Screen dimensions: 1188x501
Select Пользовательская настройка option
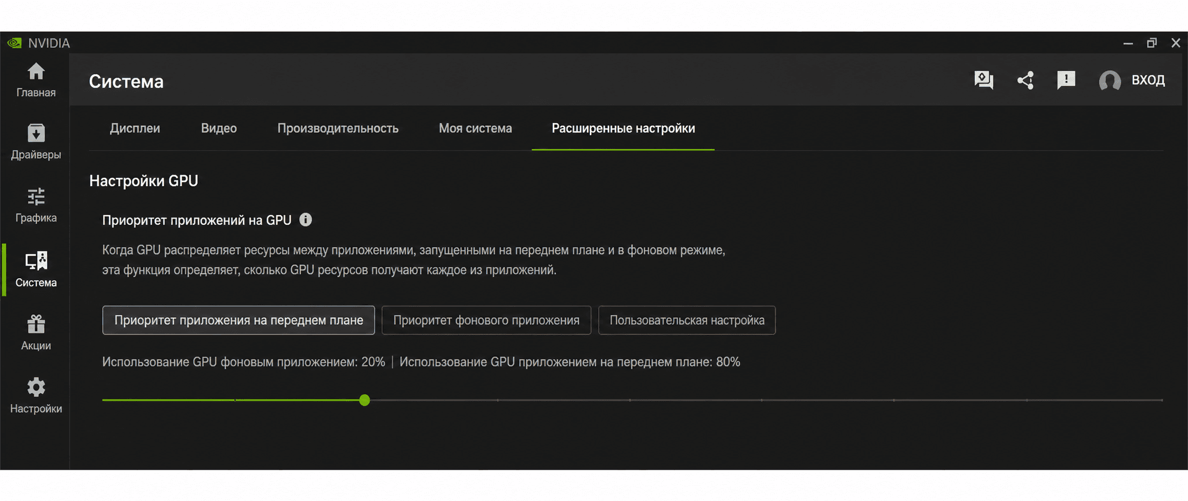point(687,320)
